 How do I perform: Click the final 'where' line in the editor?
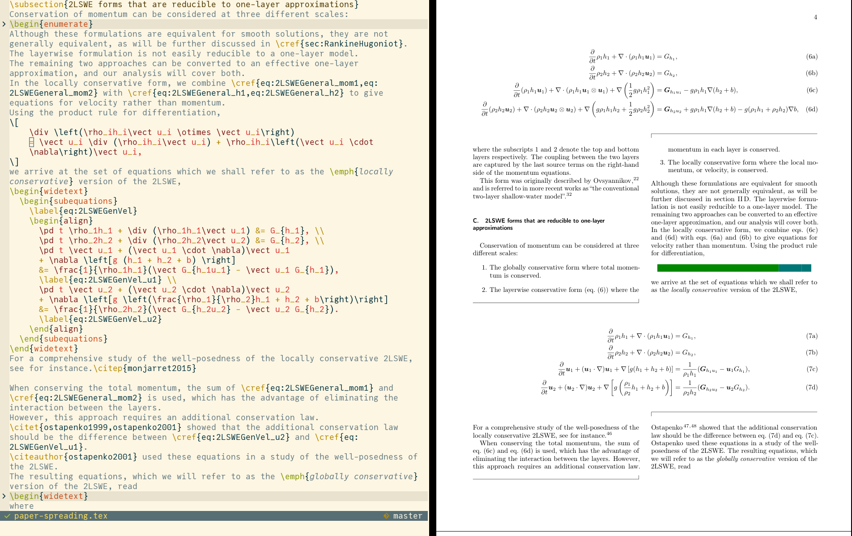pos(21,506)
